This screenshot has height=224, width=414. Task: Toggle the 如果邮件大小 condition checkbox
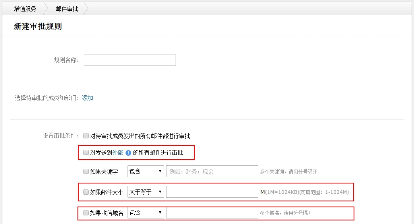click(x=86, y=192)
